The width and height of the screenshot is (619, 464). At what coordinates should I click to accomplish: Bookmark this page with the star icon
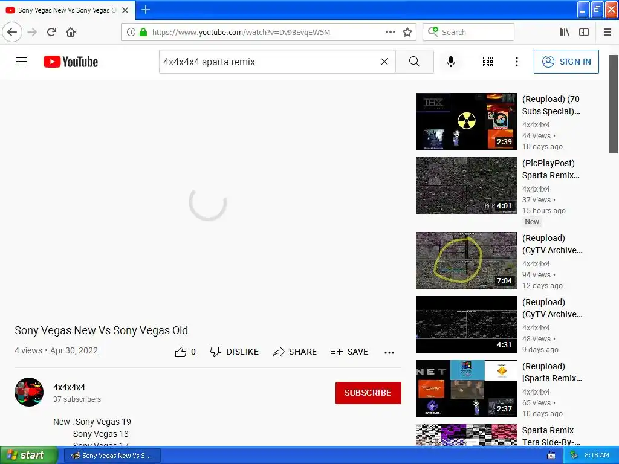click(x=407, y=32)
